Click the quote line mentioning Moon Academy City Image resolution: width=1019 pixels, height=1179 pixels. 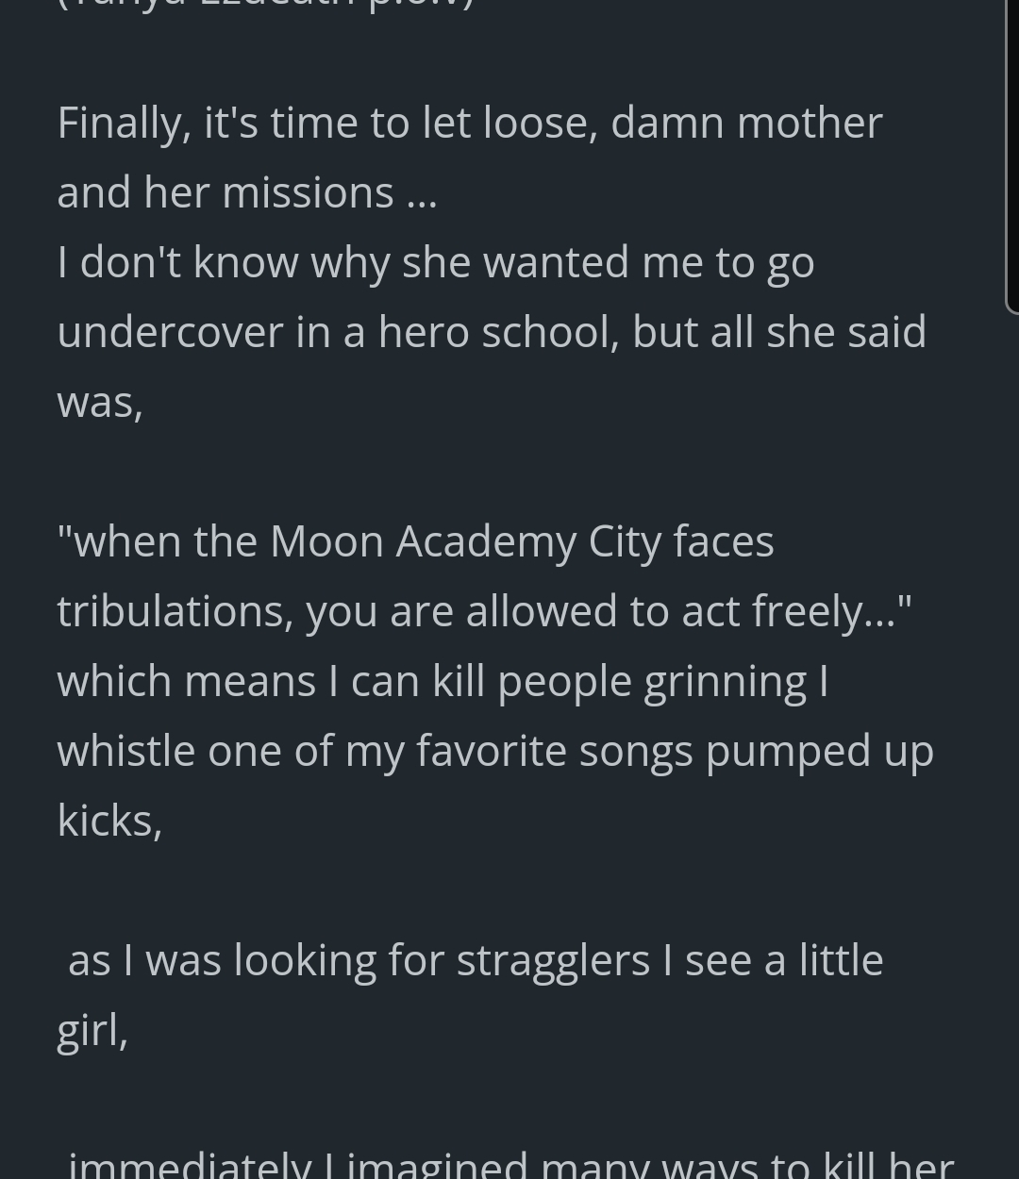(415, 541)
